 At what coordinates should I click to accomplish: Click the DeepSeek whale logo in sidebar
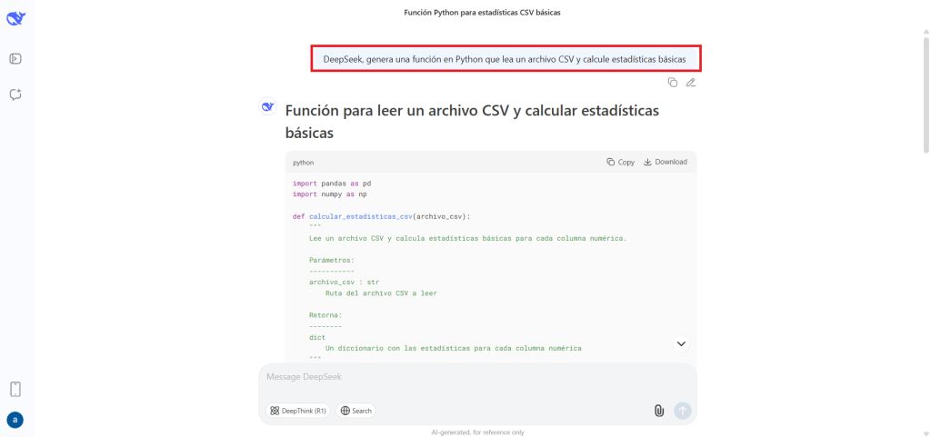[15, 19]
